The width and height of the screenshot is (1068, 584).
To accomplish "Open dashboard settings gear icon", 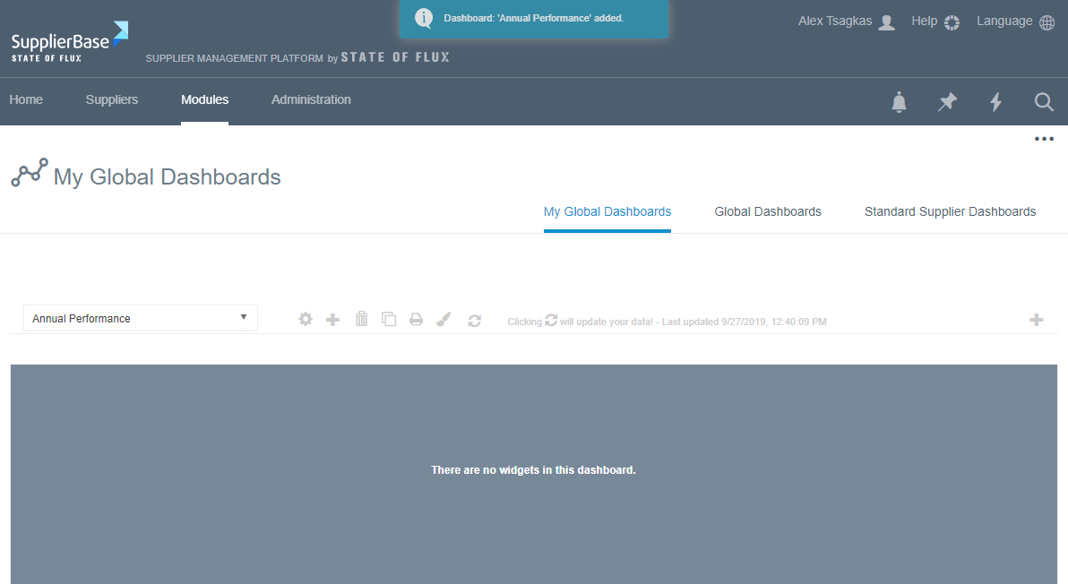I will click(306, 319).
